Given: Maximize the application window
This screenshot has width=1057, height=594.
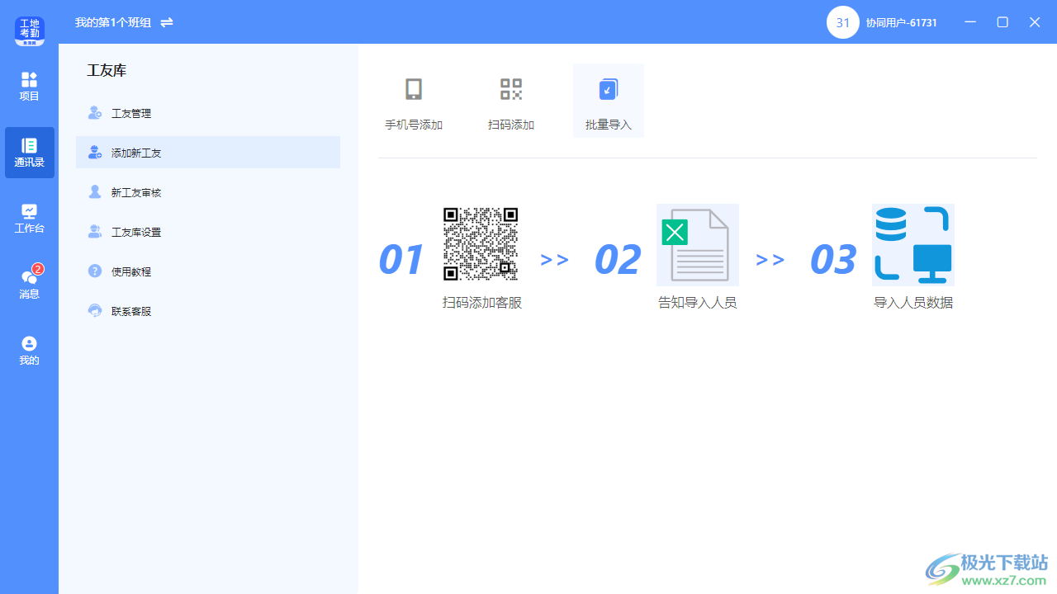Looking at the screenshot, I should (x=1002, y=22).
